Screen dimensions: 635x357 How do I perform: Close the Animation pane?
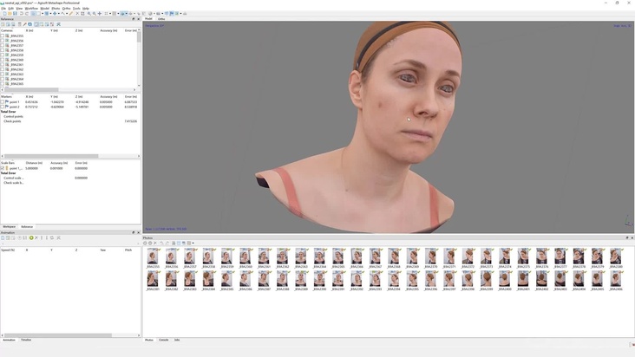(x=139, y=232)
